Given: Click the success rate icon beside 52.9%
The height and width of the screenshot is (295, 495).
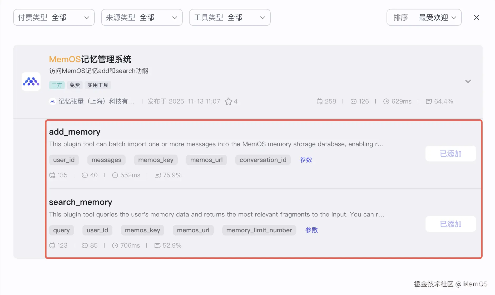Looking at the screenshot, I should 157,245.
